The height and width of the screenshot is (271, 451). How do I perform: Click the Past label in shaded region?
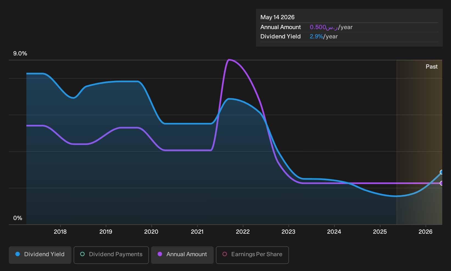(432, 67)
